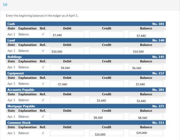Image resolution: width=180 pixels, height=140 pixels.
Task: Click the Mortgage Payable Balance input field
Action: [x=146, y=117]
